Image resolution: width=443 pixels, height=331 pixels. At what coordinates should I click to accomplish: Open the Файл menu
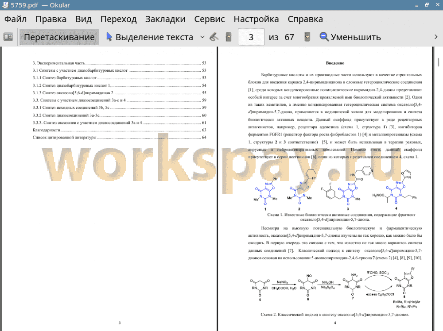coord(16,19)
